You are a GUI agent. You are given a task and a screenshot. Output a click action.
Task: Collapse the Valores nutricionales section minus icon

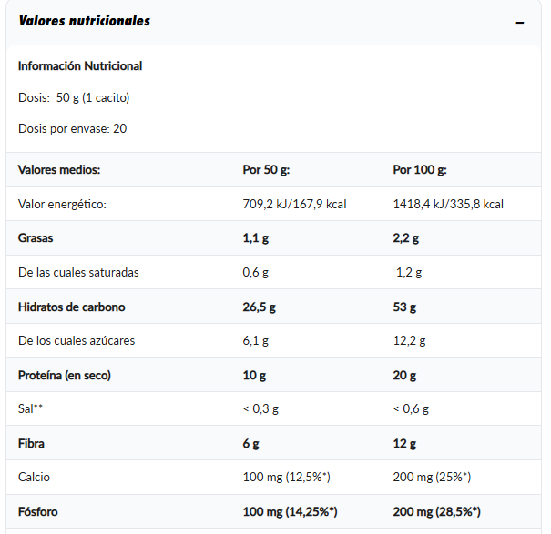(x=520, y=23)
